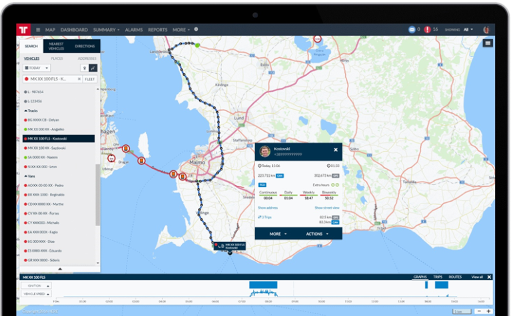Click the blue CAN badge beside 223.711 km
Screen dimensions: 511x316
pos(280,176)
